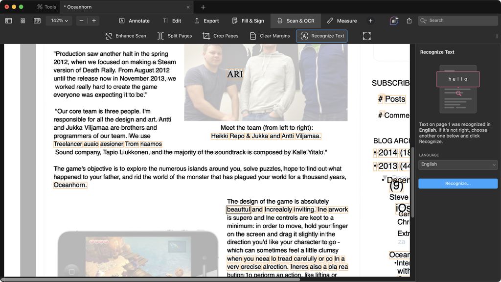Open the Split Pages tool
The image size is (501, 282).
[x=174, y=36]
